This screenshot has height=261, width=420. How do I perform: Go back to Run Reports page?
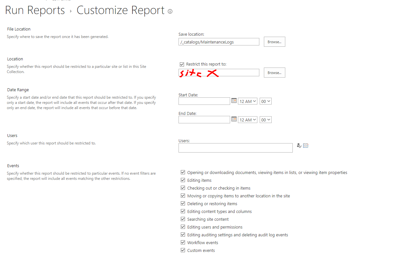(35, 10)
